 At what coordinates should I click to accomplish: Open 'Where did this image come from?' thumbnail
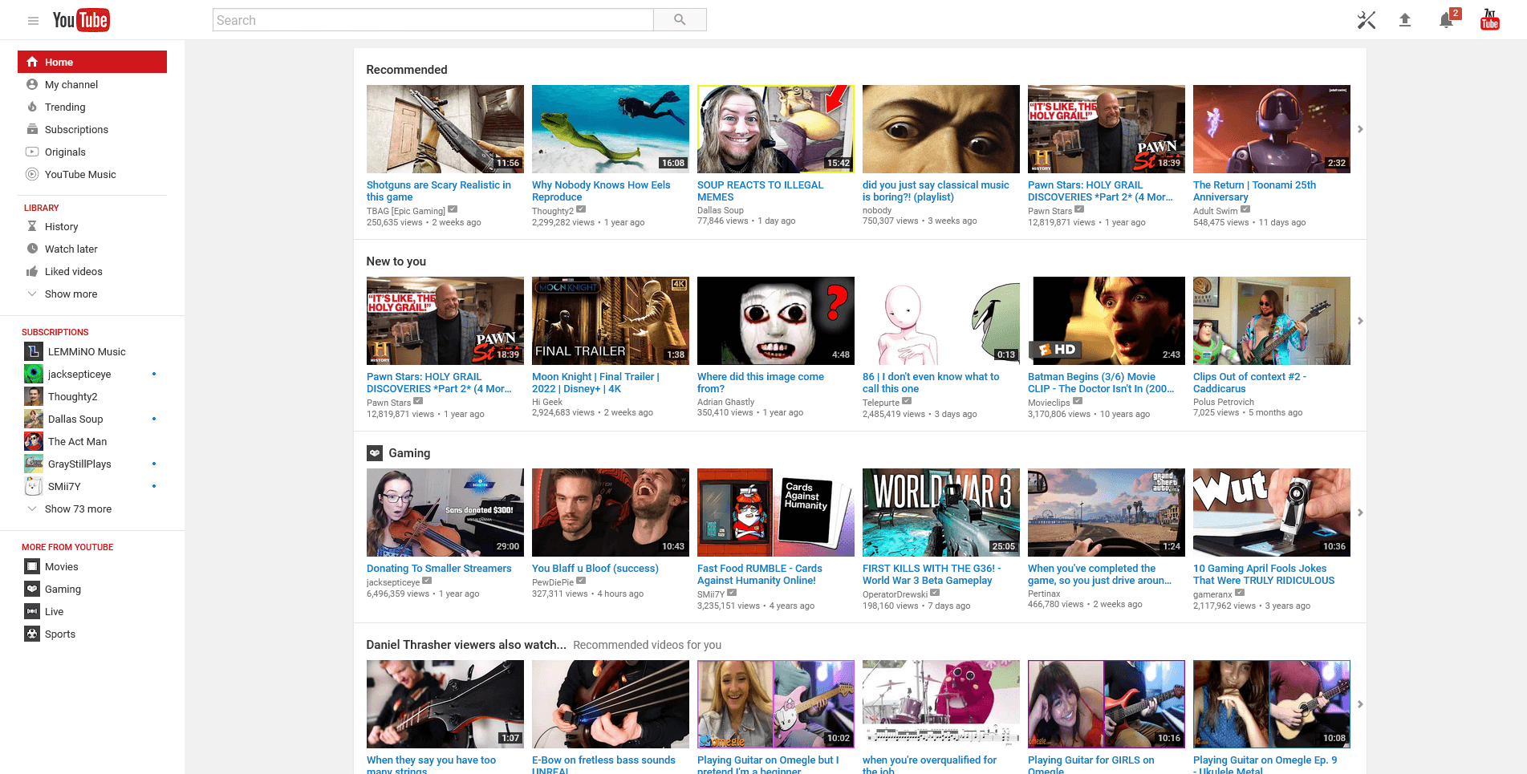776,321
